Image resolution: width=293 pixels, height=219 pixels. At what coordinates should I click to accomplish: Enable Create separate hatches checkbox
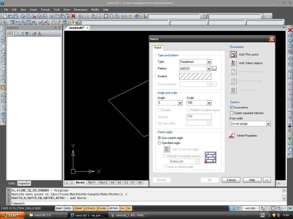[231, 113]
